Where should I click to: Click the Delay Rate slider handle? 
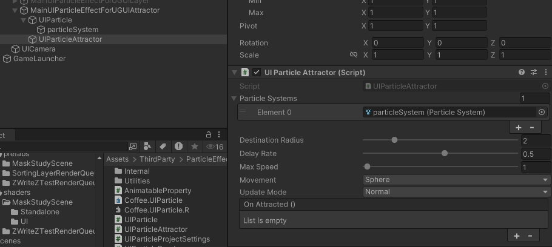click(x=445, y=153)
